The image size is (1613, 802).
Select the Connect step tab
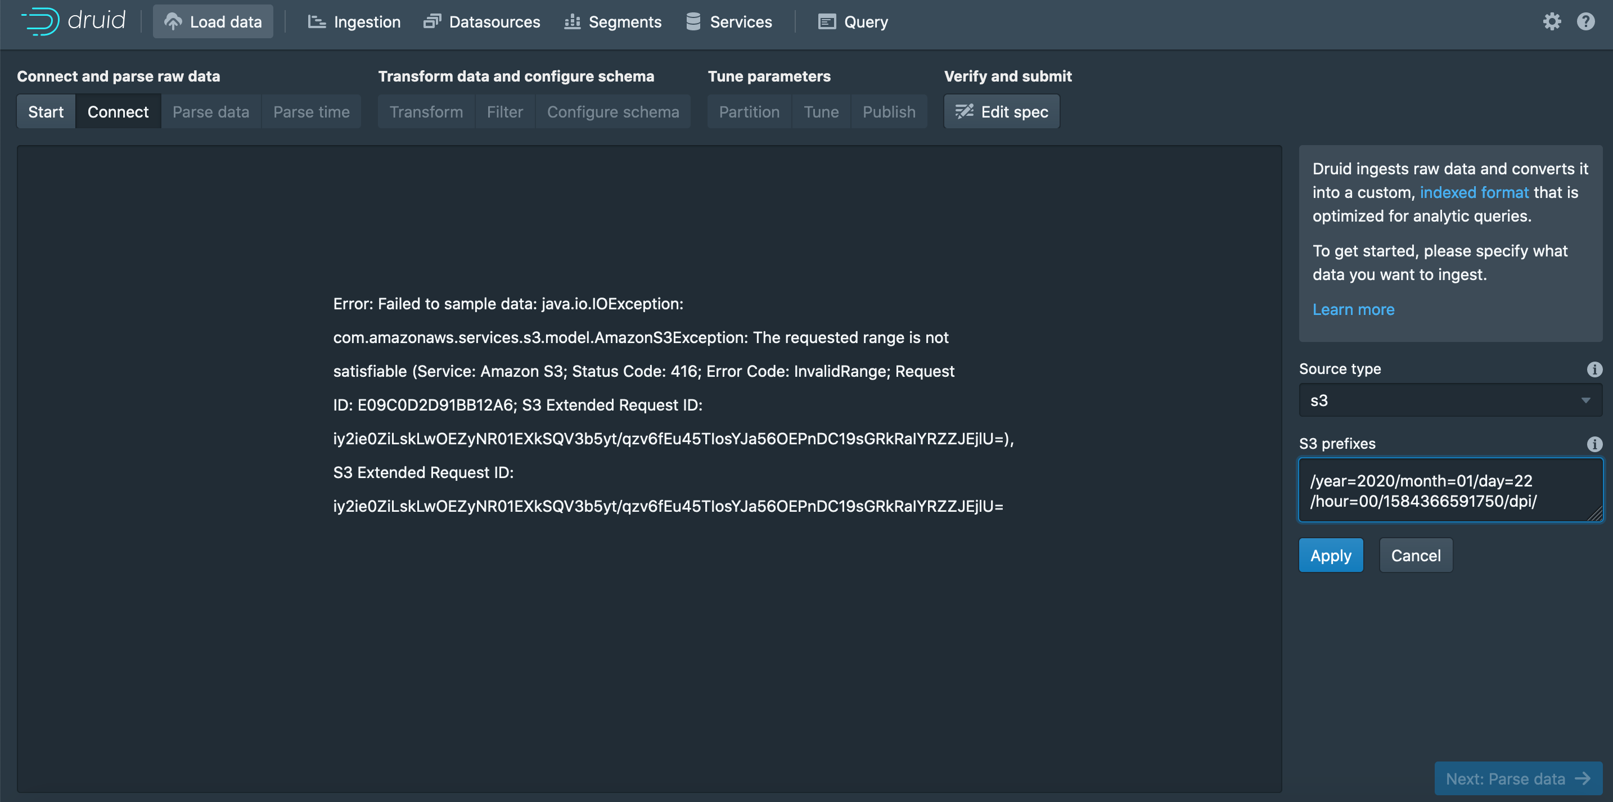coord(118,111)
